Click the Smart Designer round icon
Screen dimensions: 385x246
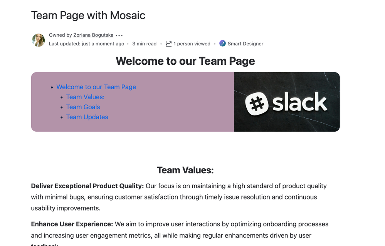pyautogui.click(x=222, y=44)
